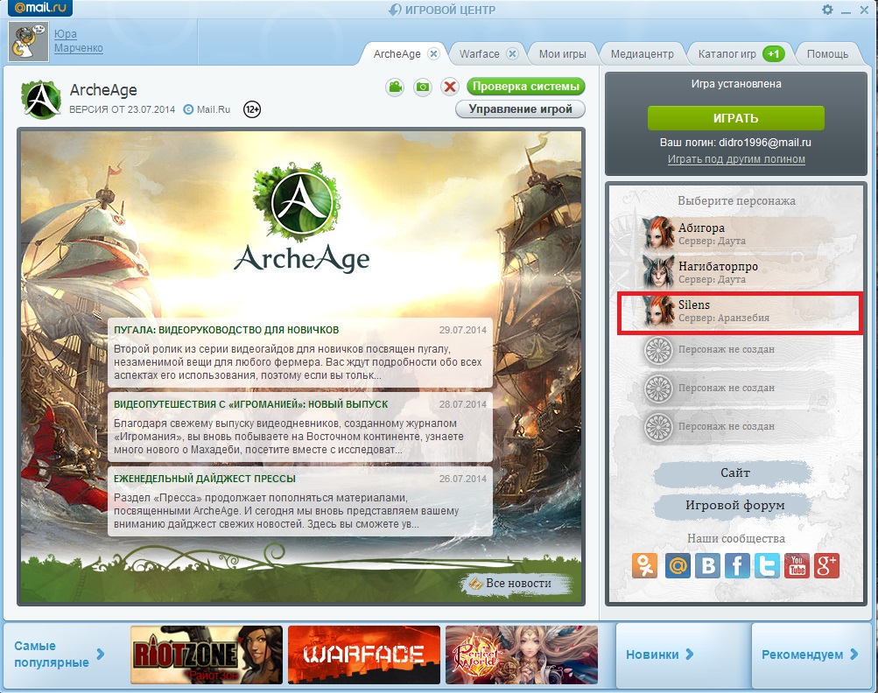The width and height of the screenshot is (878, 693).
Task: Expand Самые популярные games section
Action: tap(59, 654)
